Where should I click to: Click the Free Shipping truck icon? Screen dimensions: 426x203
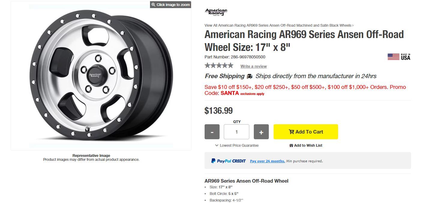pos(249,76)
